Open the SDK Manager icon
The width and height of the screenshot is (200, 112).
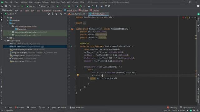[x=97, y=6]
